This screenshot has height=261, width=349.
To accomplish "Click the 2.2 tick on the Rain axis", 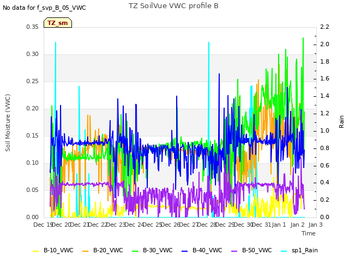I will click(x=324, y=27).
